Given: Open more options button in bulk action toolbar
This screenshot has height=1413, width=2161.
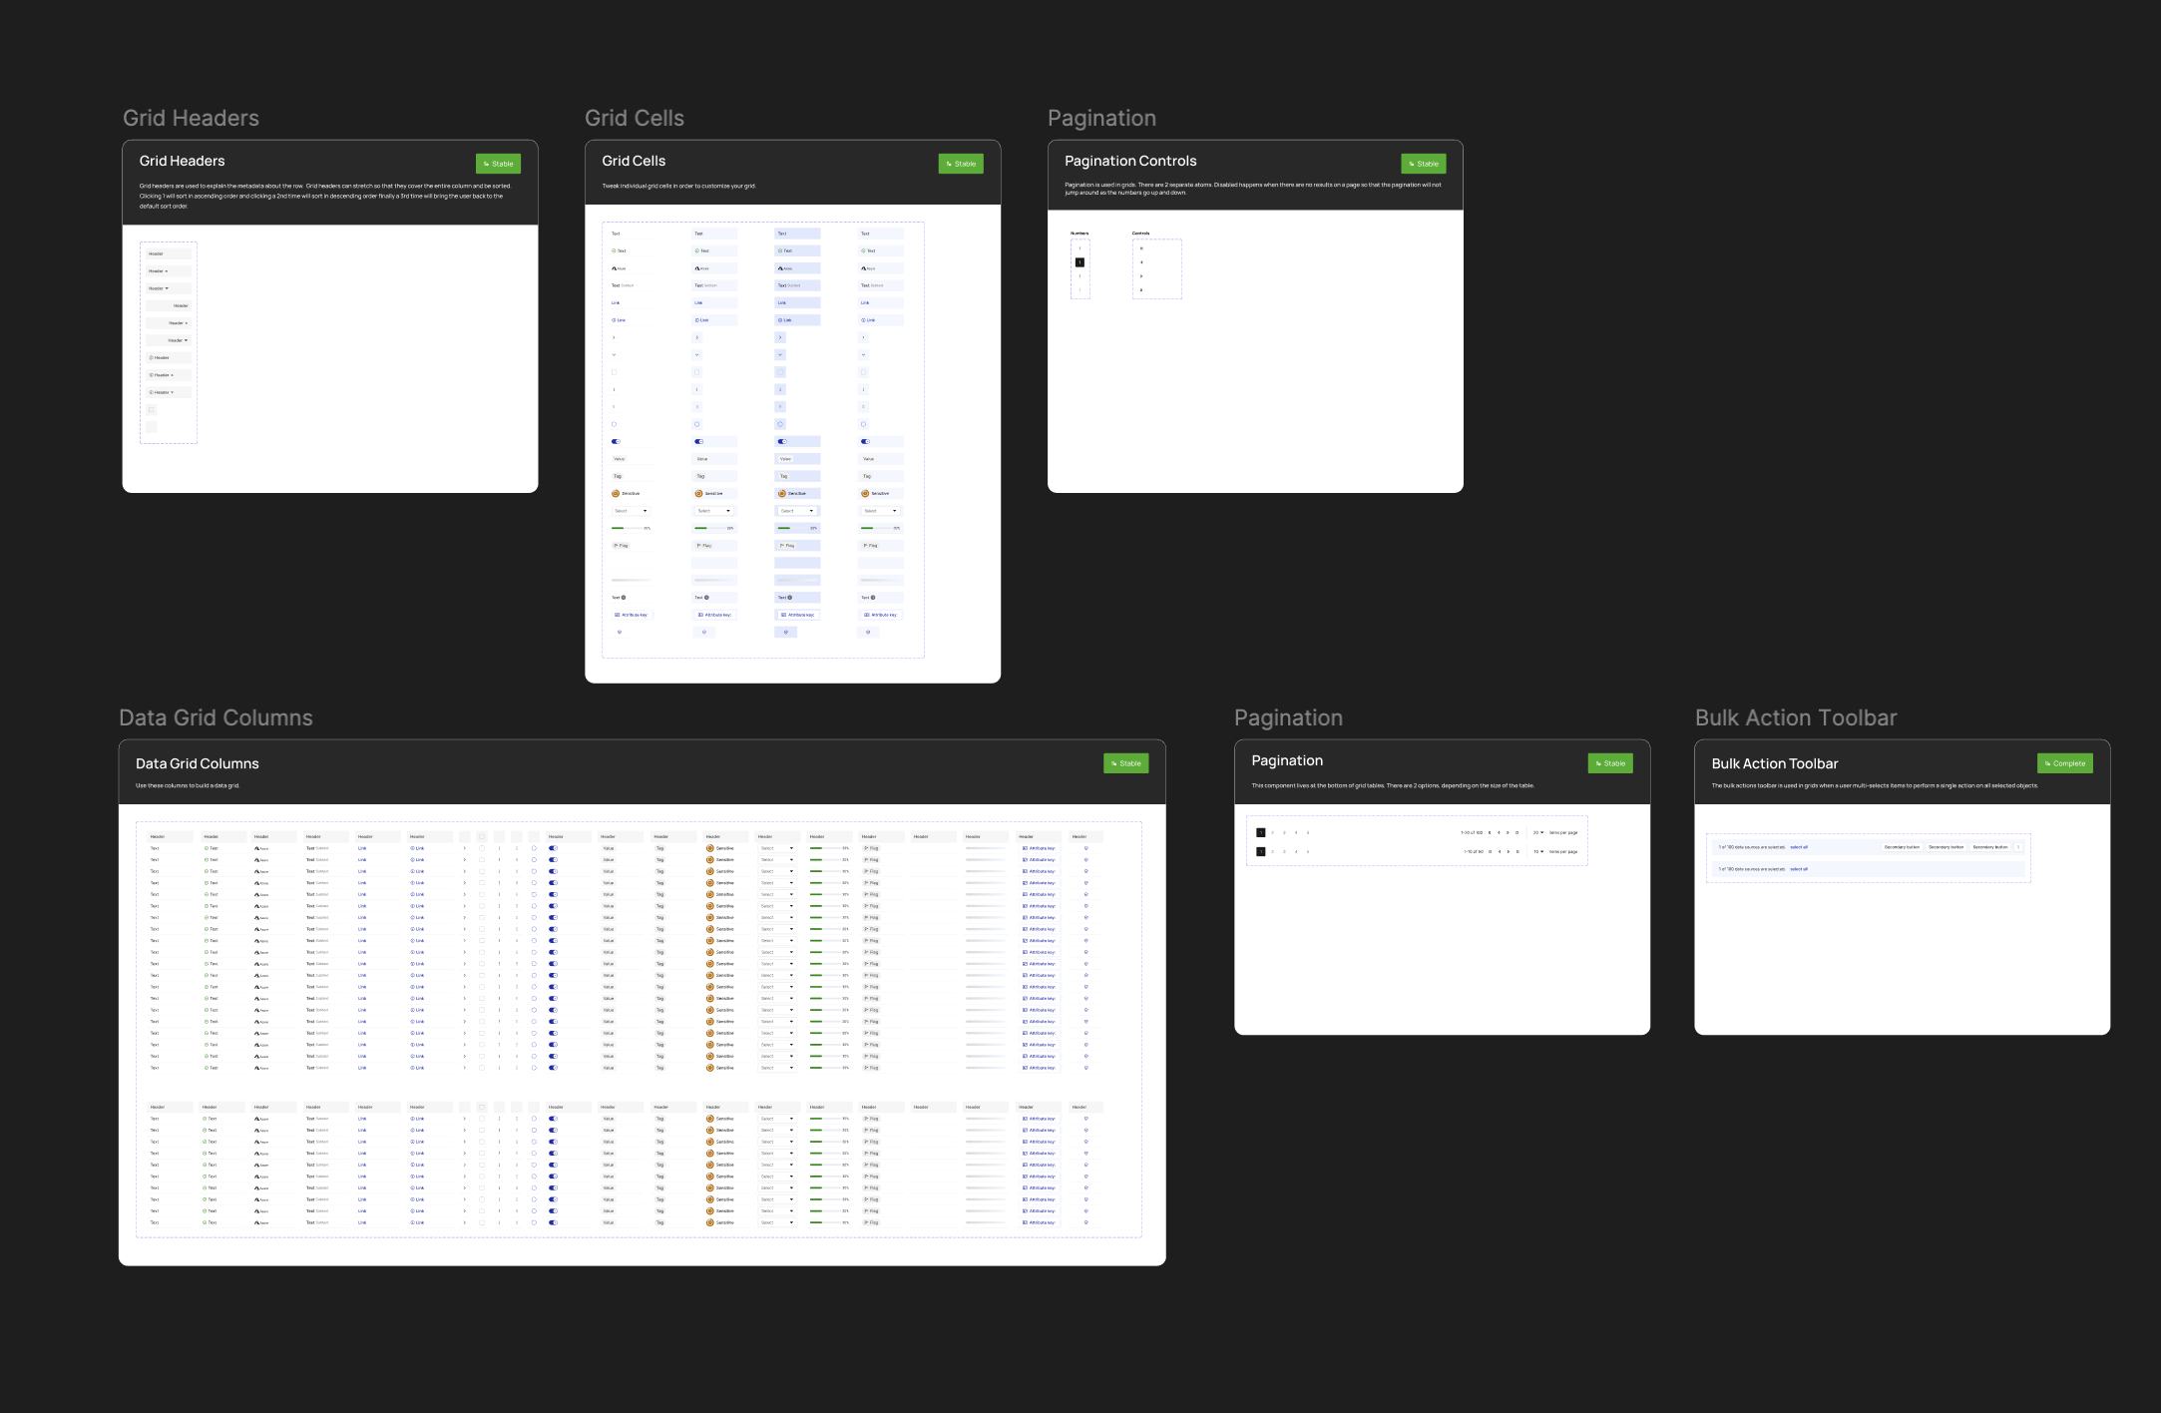Looking at the screenshot, I should pos(2018,847).
